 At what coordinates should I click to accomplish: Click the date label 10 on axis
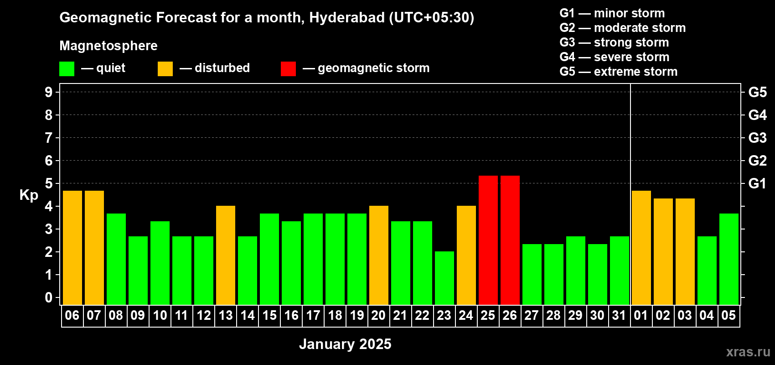(160, 315)
